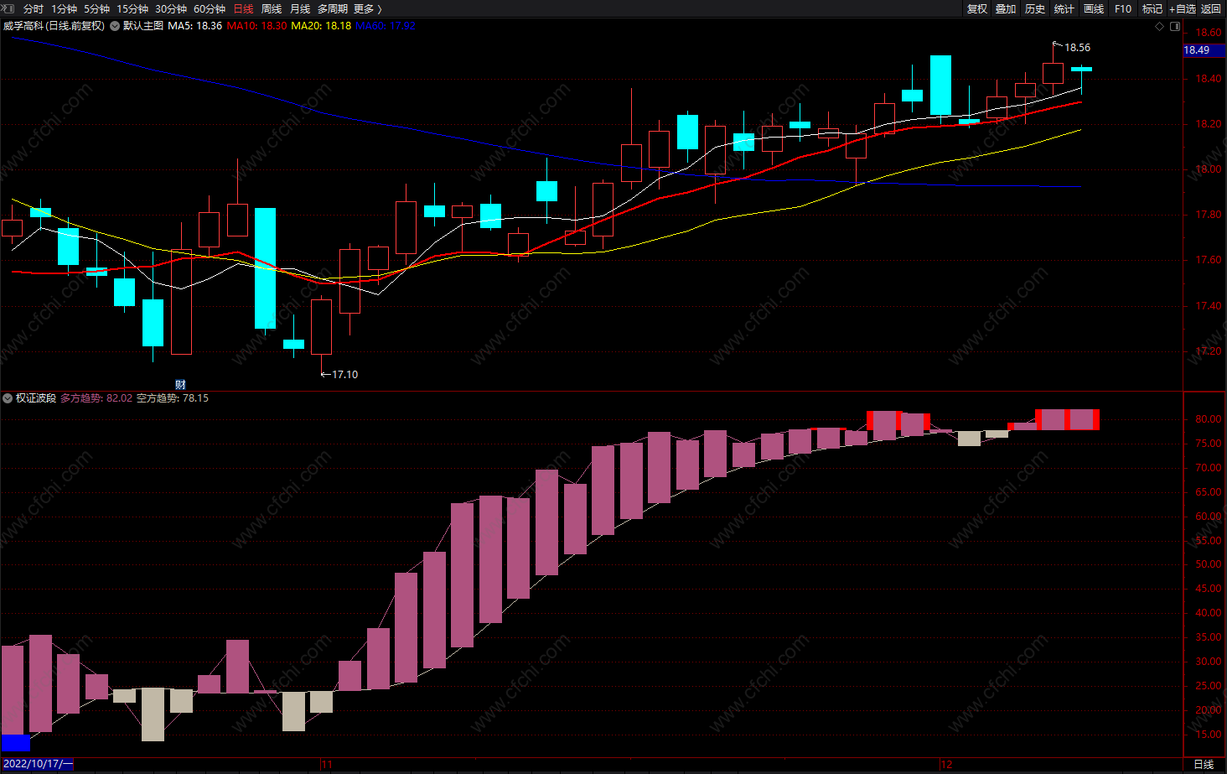Viewport: 1227px width, 774px height.
Task: Click the 财 marker below the candles
Action: (180, 385)
